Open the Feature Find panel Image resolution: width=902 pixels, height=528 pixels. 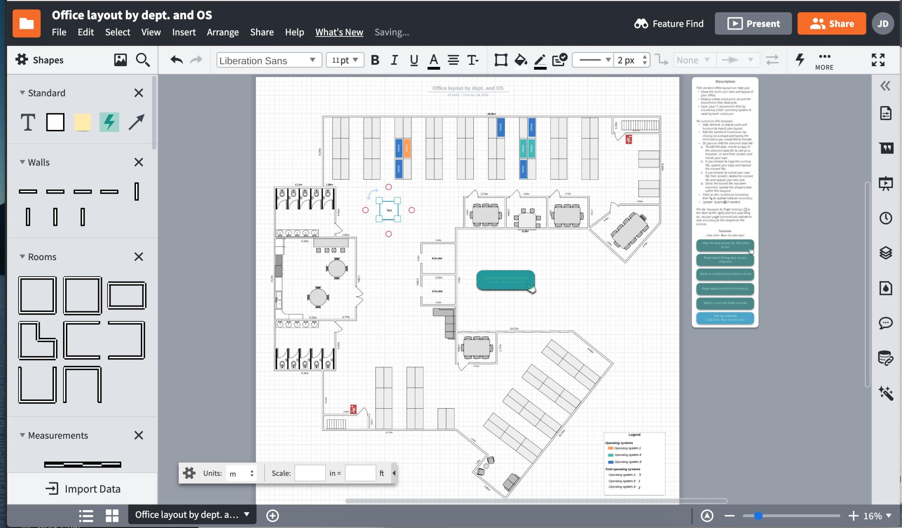click(668, 23)
